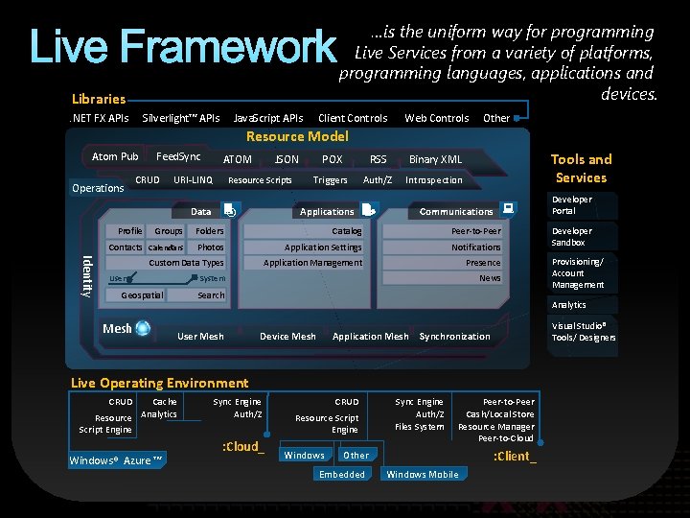Click the glowing Mesh orb icon

143,328
